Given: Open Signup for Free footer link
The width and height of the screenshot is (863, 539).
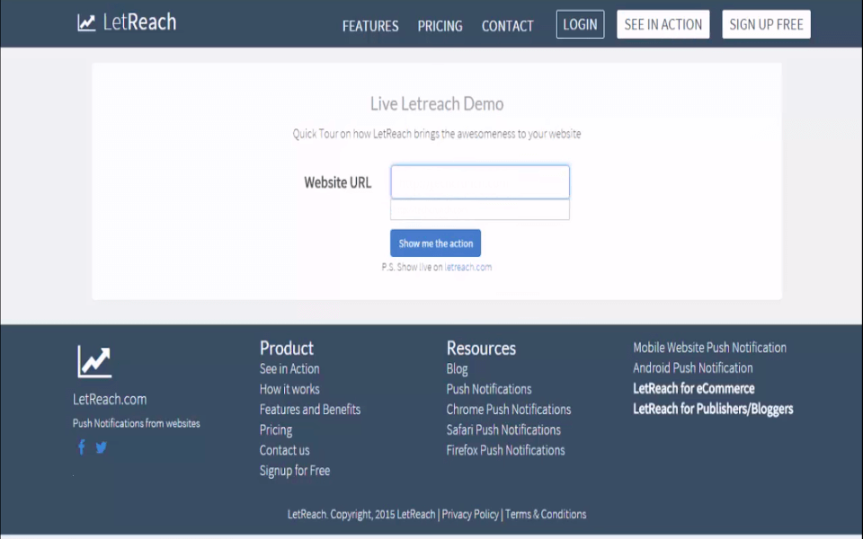Looking at the screenshot, I should pyautogui.click(x=295, y=470).
